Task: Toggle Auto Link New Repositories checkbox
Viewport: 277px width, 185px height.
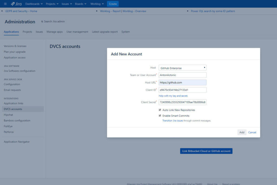Action: [x=160, y=110]
